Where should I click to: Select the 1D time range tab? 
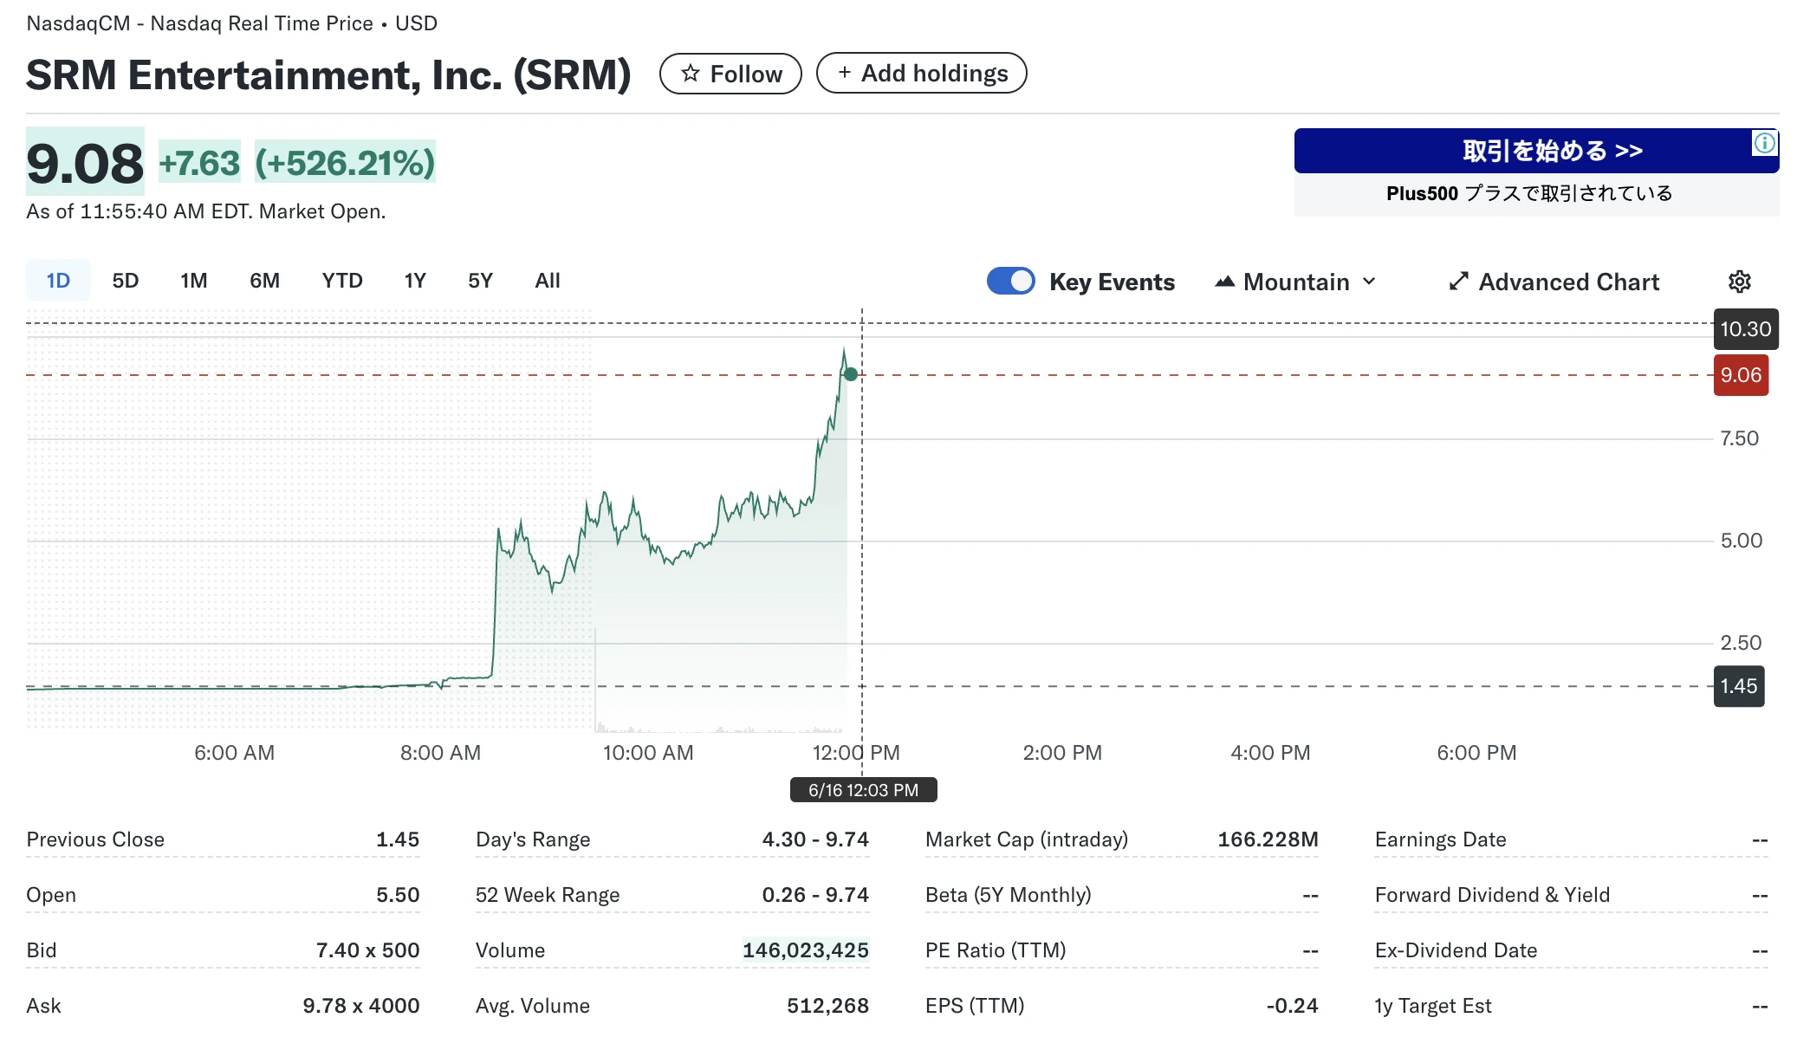(58, 281)
